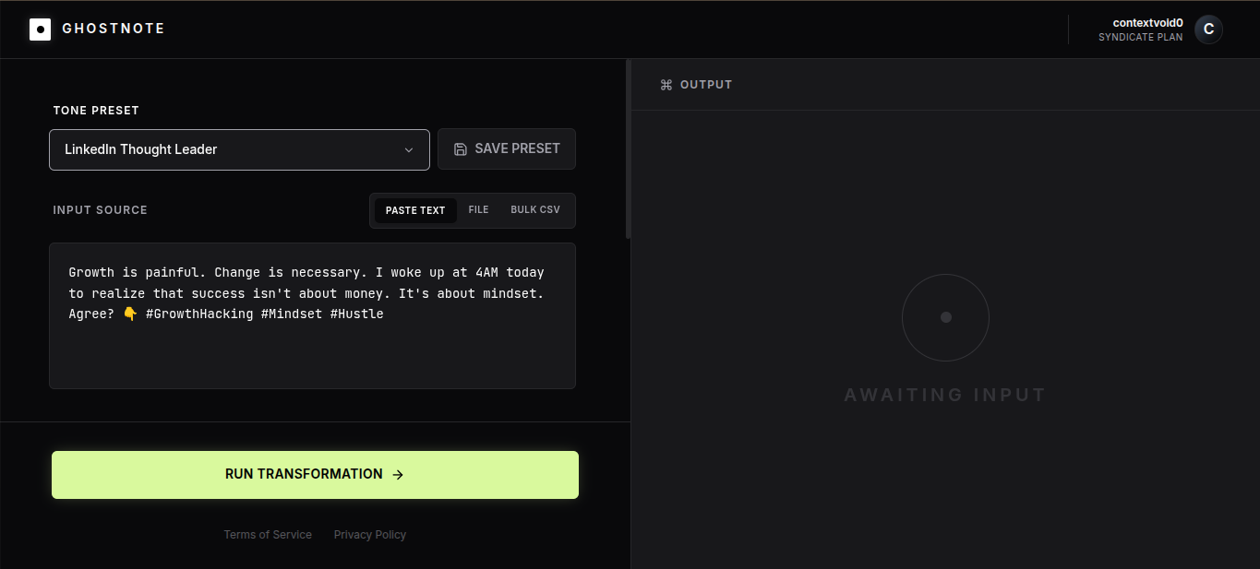The height and width of the screenshot is (569, 1260).
Task: Switch to the BULK CSV tab
Action: [x=535, y=209]
